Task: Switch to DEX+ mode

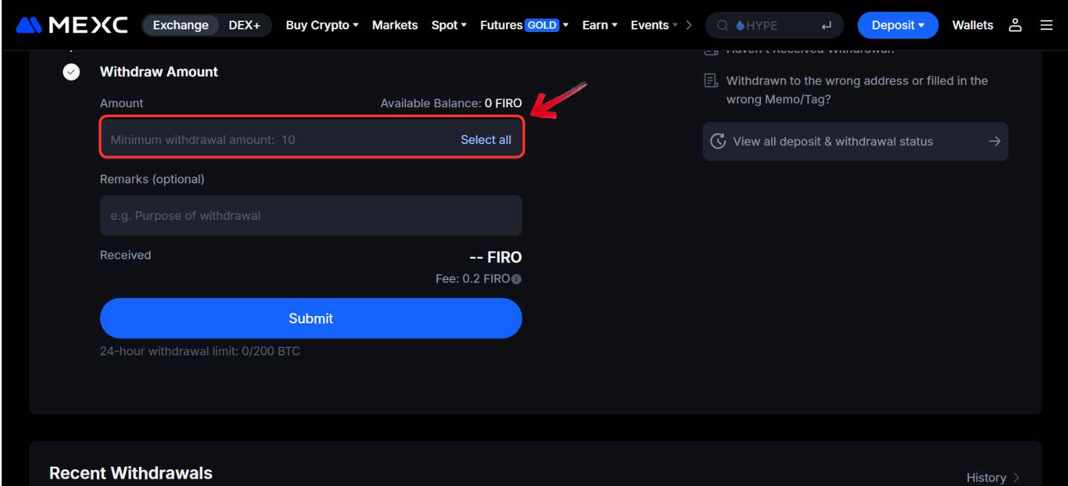Action: [x=244, y=25]
